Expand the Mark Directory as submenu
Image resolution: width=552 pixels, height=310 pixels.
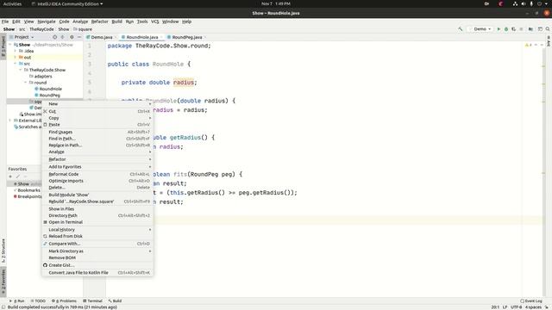(97, 251)
